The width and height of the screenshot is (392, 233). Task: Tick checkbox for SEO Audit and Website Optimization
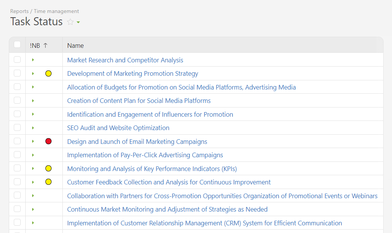point(17,127)
